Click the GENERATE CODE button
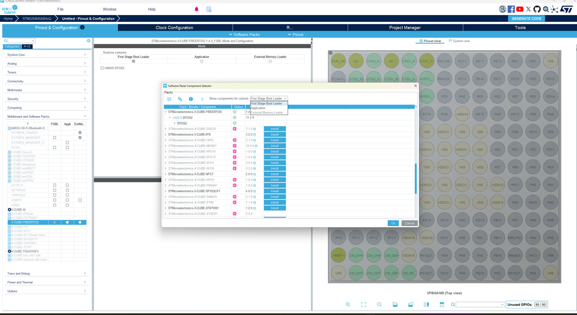The width and height of the screenshot is (577, 315). point(526,18)
